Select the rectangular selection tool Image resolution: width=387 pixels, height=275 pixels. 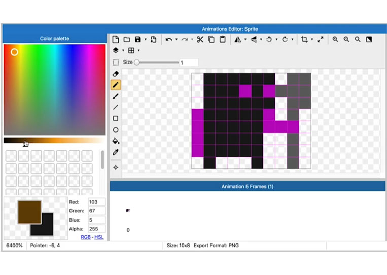(116, 63)
